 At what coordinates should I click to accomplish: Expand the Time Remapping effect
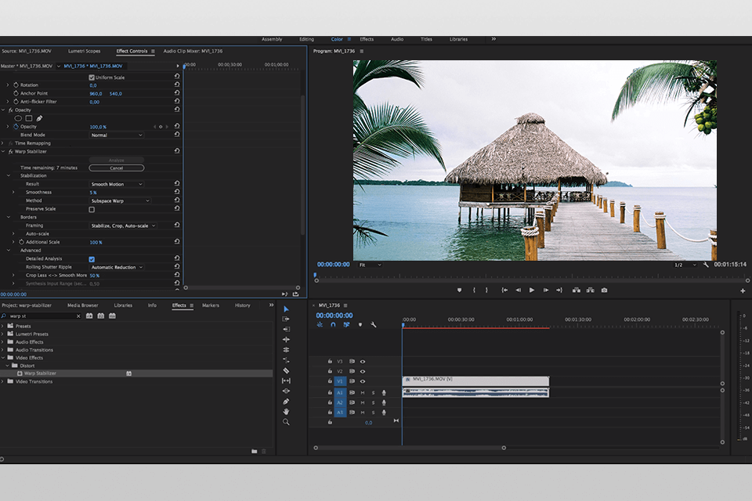coord(3,143)
